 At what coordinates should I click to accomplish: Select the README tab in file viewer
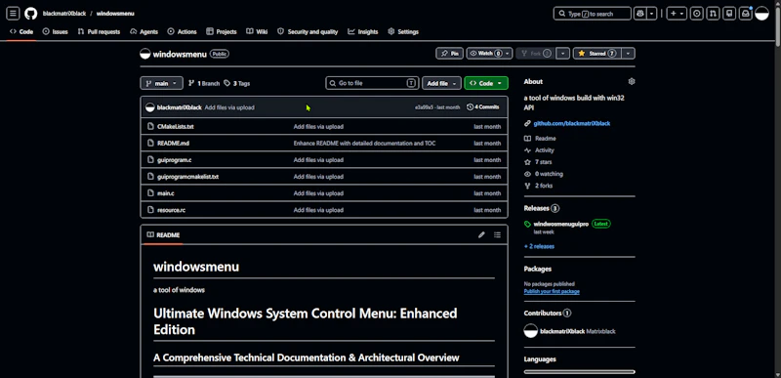pos(163,234)
